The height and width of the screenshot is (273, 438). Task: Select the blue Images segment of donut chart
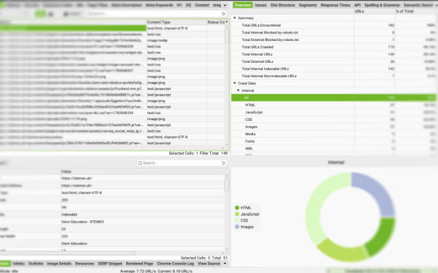point(377,190)
